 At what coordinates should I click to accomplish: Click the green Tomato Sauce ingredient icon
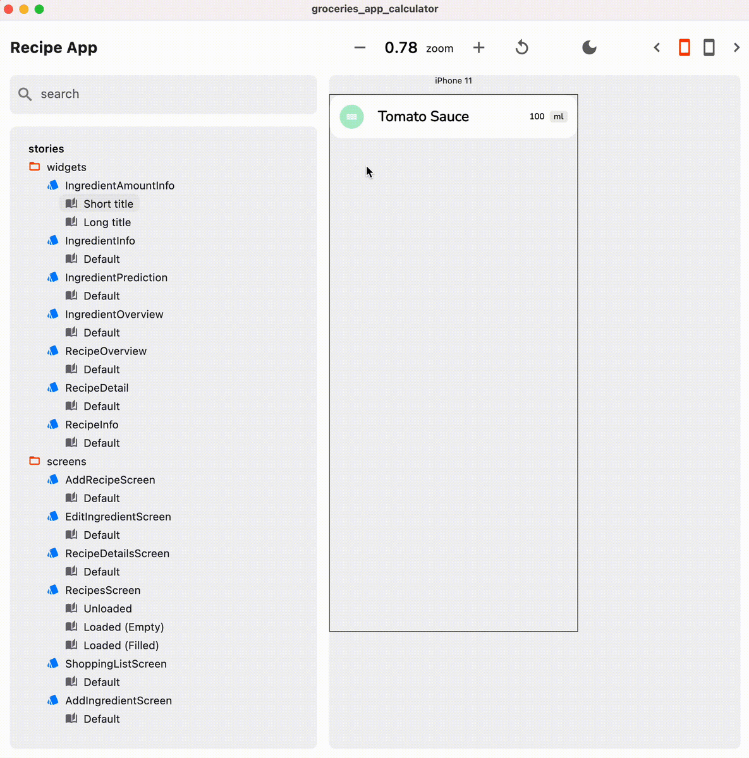(351, 116)
